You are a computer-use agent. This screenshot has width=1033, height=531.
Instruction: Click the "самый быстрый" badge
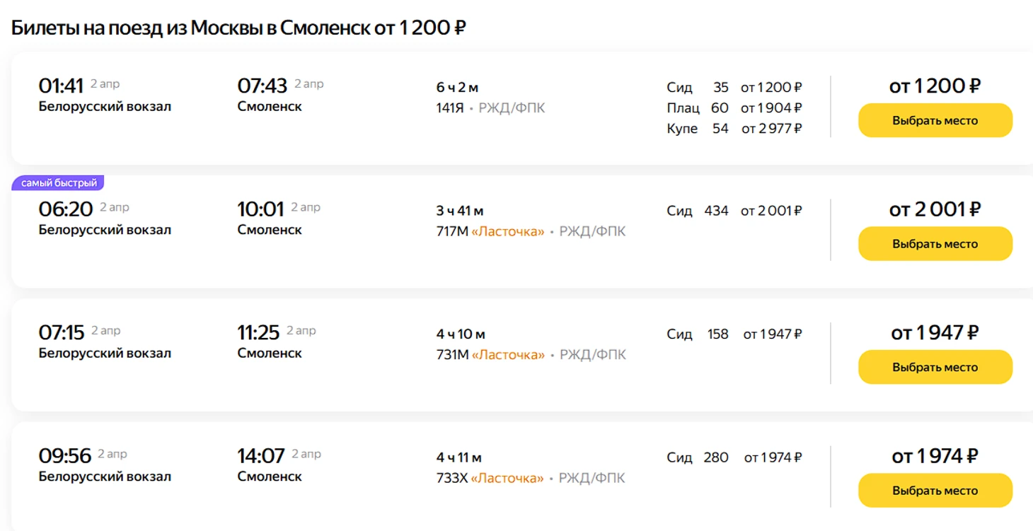pyautogui.click(x=59, y=183)
